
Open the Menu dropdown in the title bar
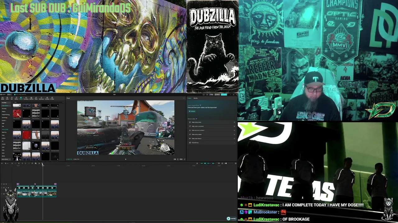[9, 94]
